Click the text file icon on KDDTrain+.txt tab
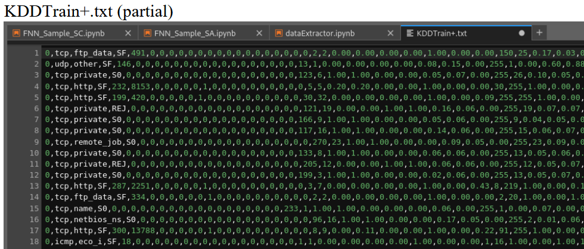584x249 pixels. click(x=410, y=33)
